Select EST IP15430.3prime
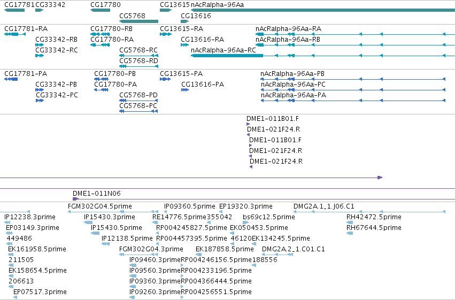 click(x=110, y=217)
